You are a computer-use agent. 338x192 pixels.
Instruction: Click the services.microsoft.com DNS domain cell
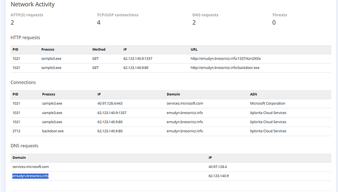click(30, 166)
